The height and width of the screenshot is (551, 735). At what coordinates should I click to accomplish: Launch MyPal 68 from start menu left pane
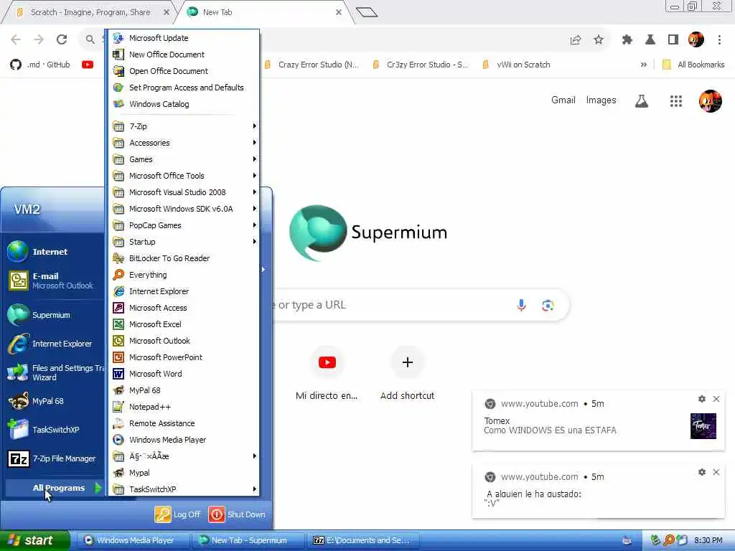54,401
